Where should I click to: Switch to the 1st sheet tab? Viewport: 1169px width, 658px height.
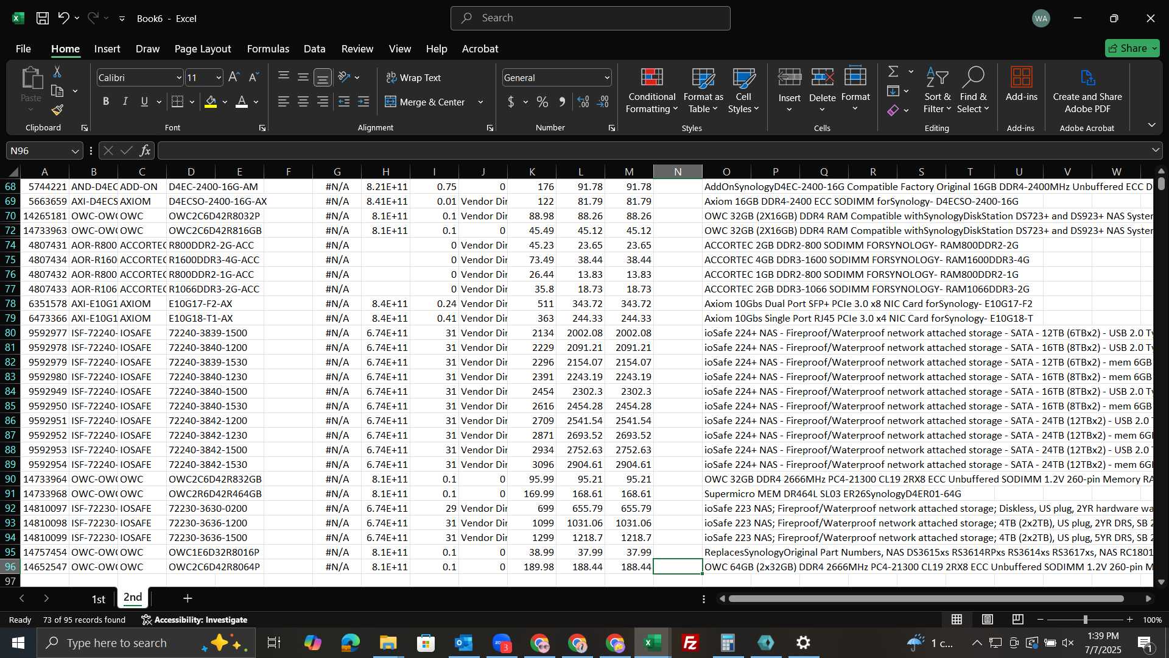[x=98, y=599]
